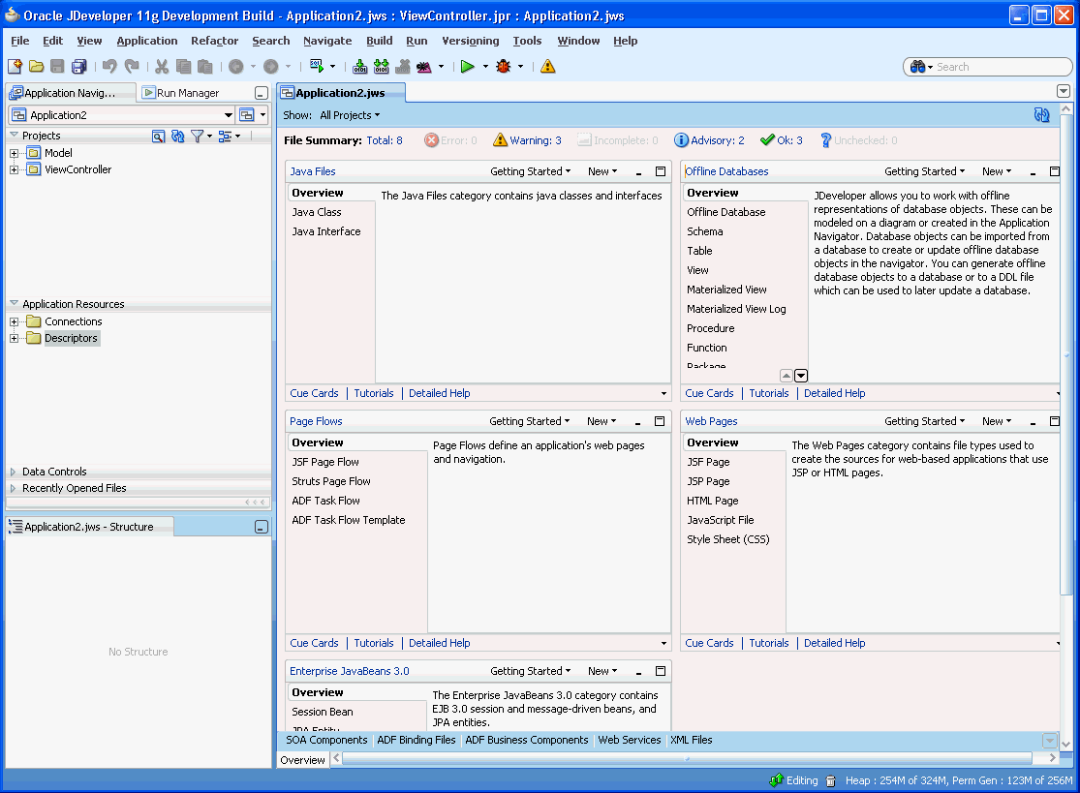
Task: Click the Editing status icon
Action: [777, 779]
